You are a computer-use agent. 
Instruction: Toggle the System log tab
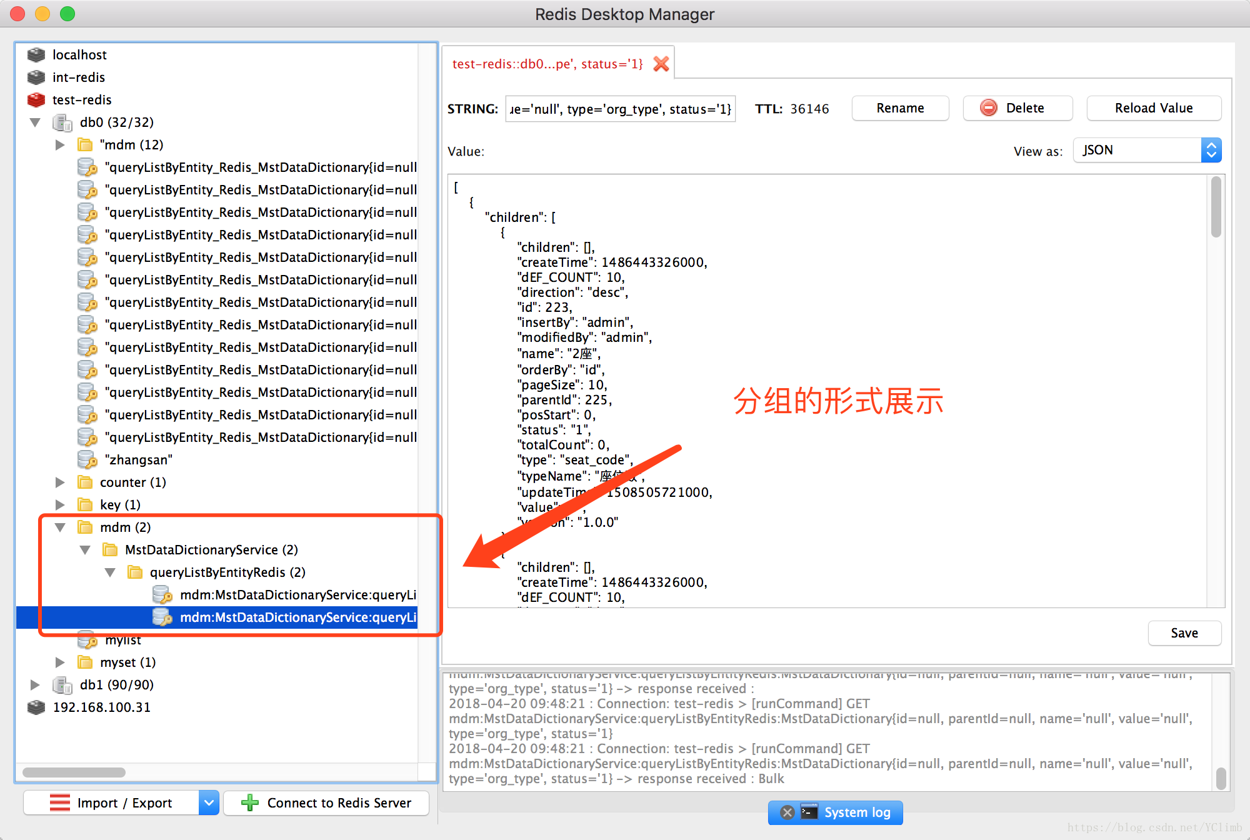pyautogui.click(x=836, y=812)
